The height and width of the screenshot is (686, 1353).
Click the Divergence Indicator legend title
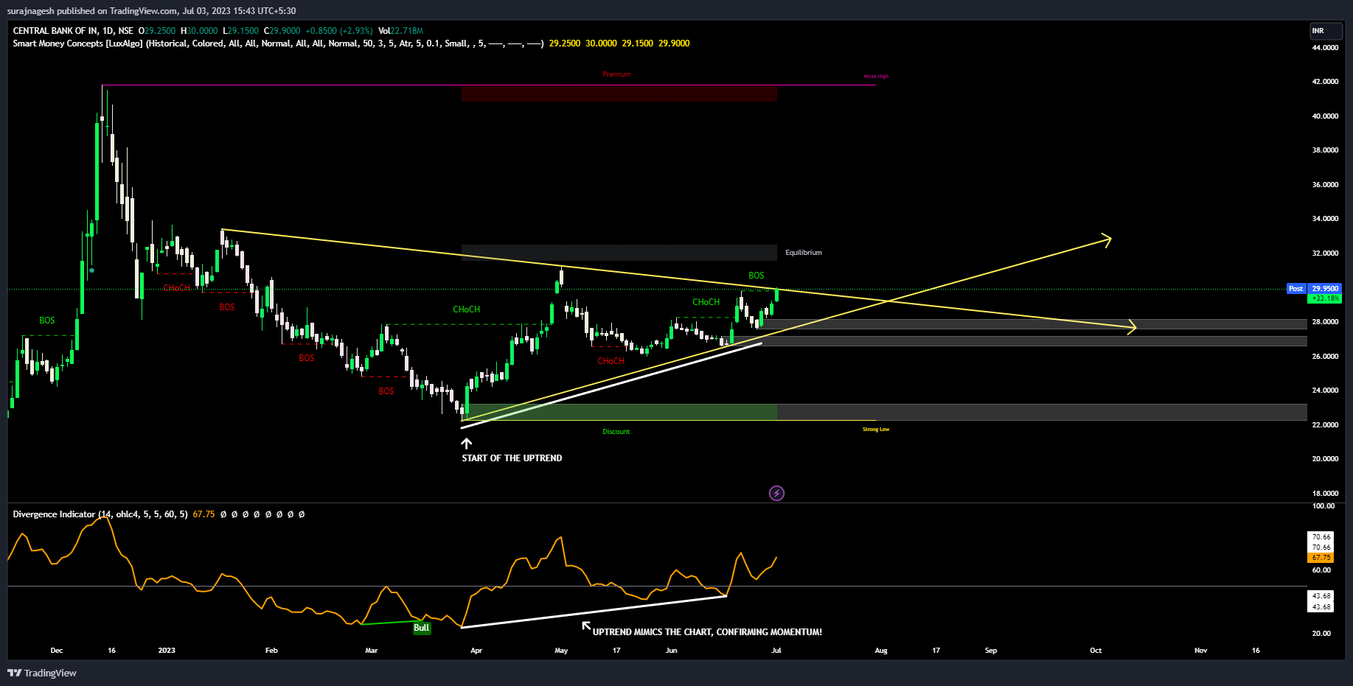click(x=54, y=514)
